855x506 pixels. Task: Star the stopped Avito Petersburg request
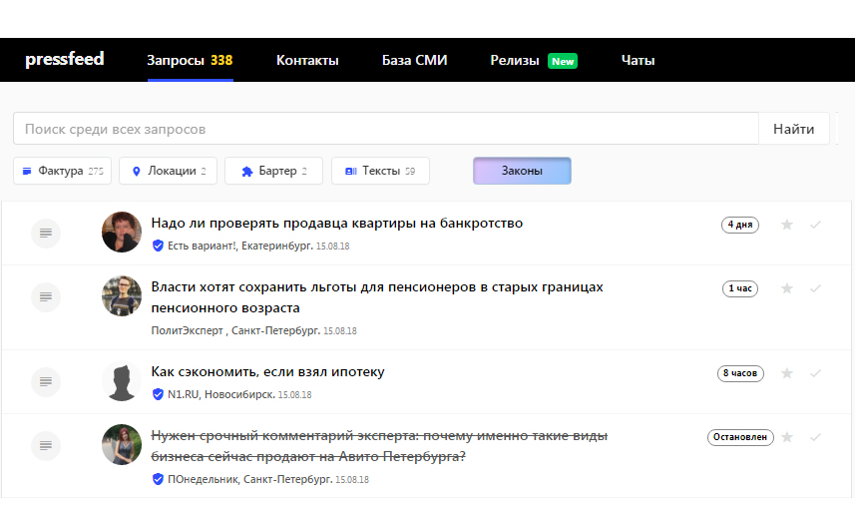tap(787, 437)
